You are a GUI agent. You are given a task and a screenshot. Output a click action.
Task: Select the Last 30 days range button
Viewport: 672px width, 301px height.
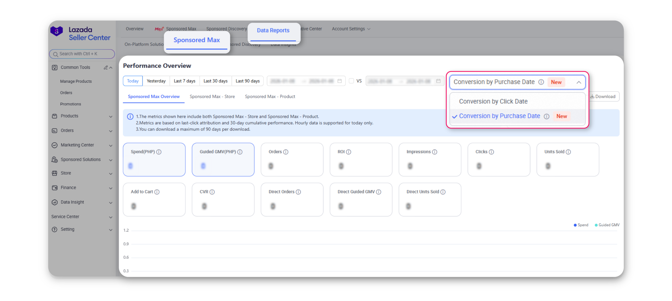(x=216, y=81)
